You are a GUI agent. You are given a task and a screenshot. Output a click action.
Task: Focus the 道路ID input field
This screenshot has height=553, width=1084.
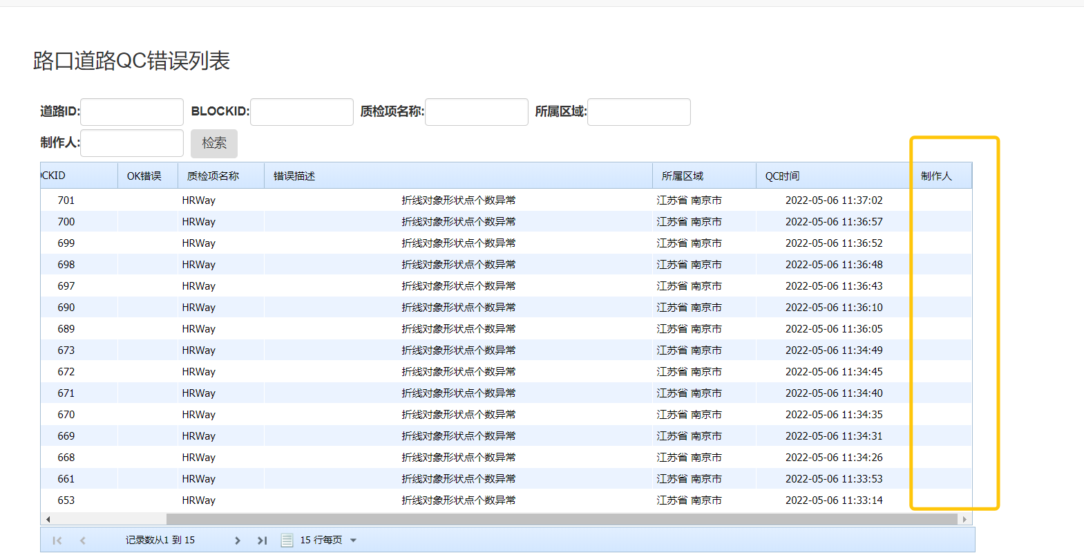pos(132,112)
